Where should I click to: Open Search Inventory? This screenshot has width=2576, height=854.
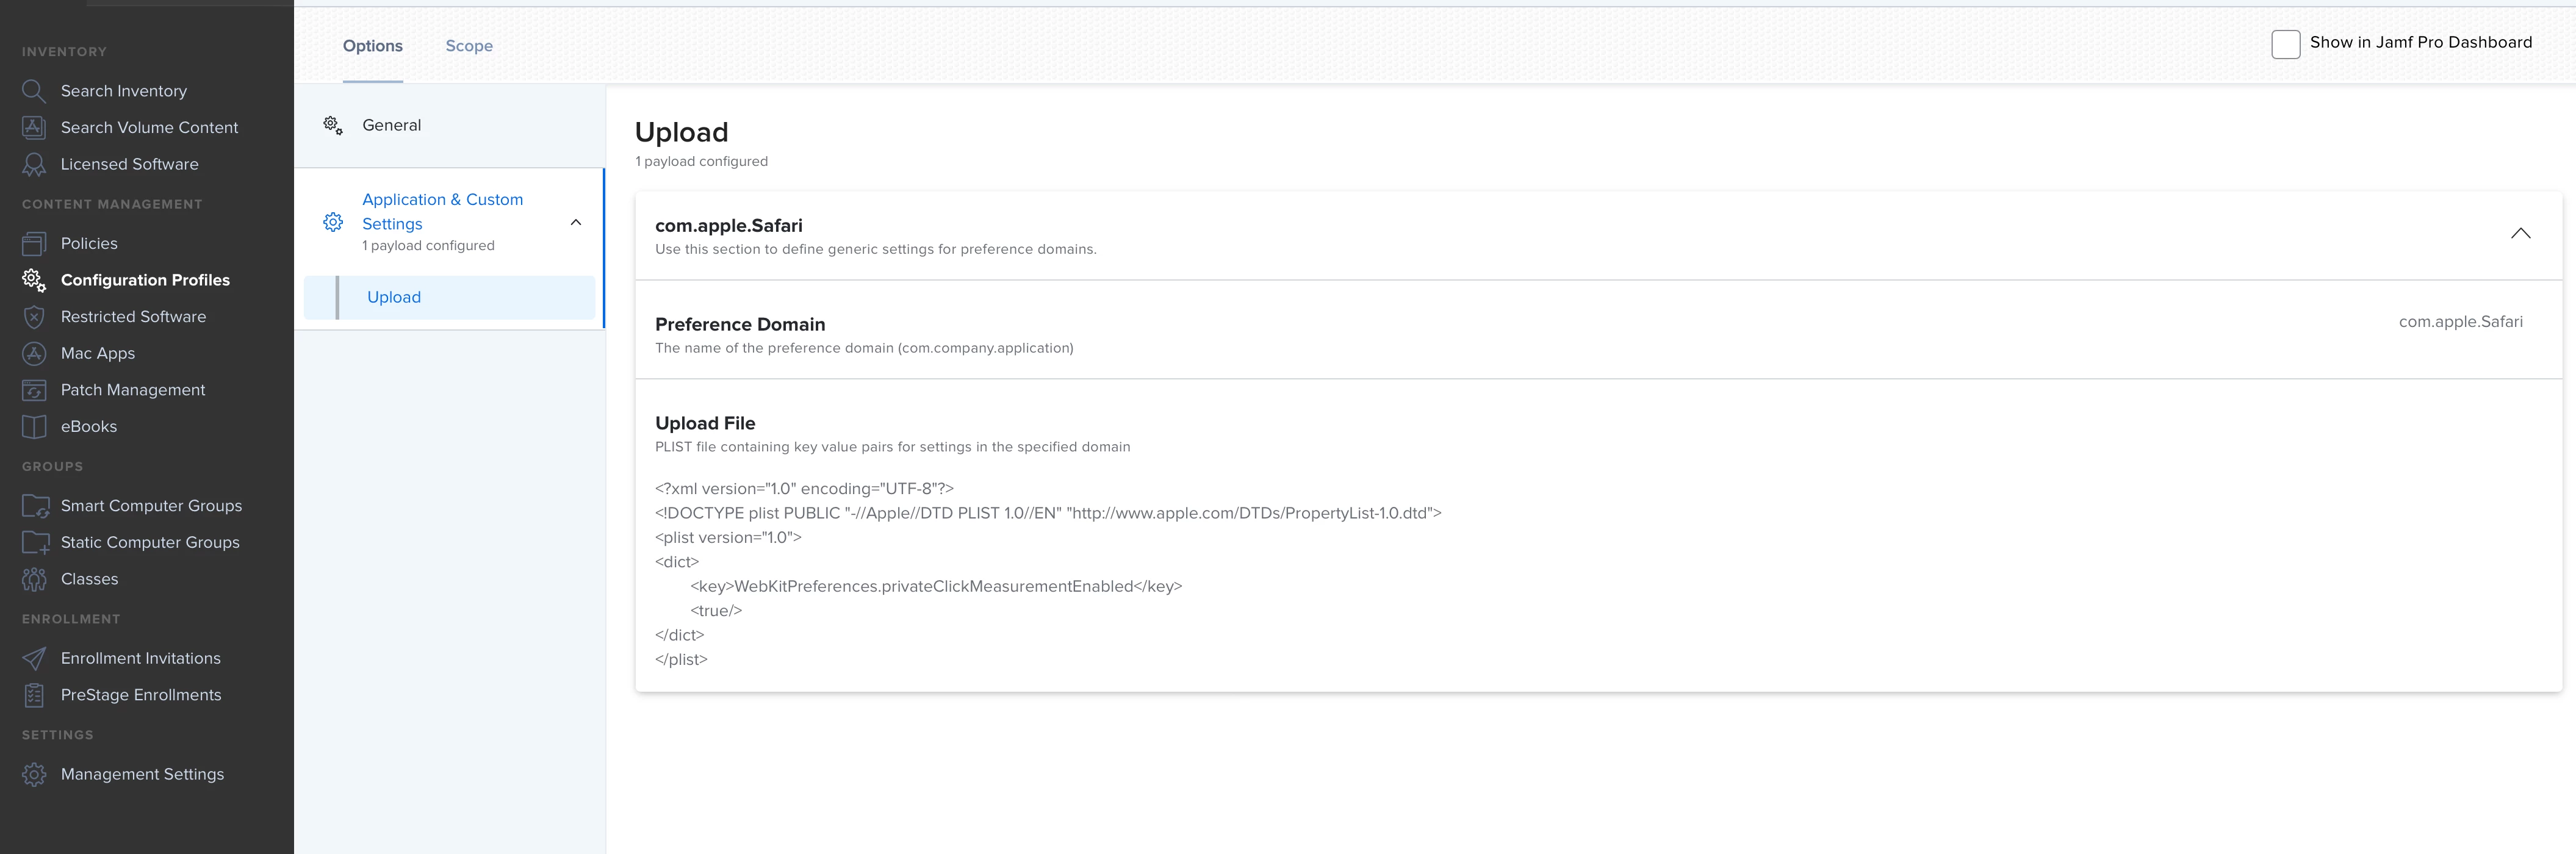[x=124, y=91]
